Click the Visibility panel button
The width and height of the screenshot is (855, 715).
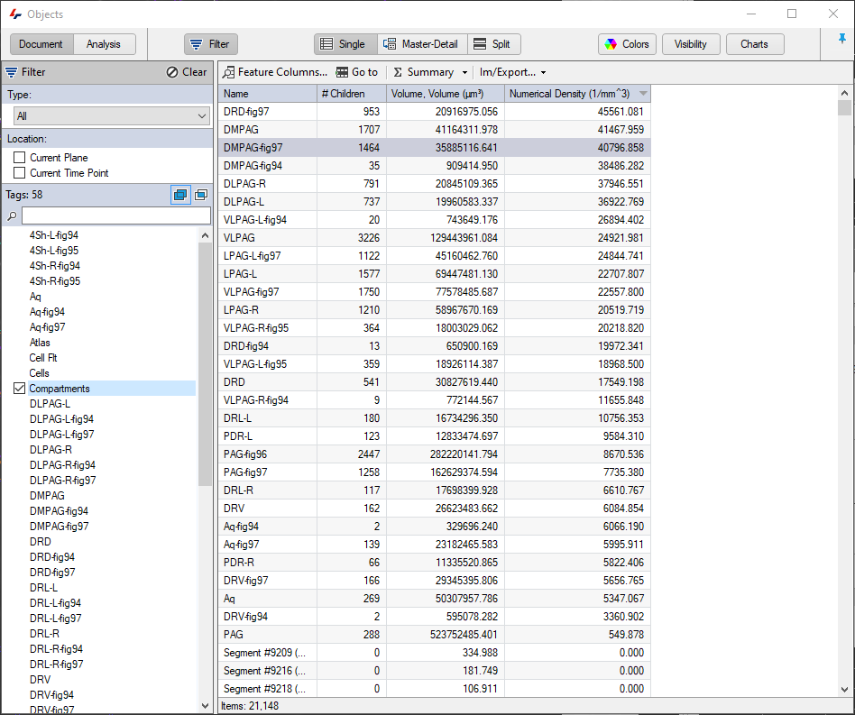click(691, 43)
